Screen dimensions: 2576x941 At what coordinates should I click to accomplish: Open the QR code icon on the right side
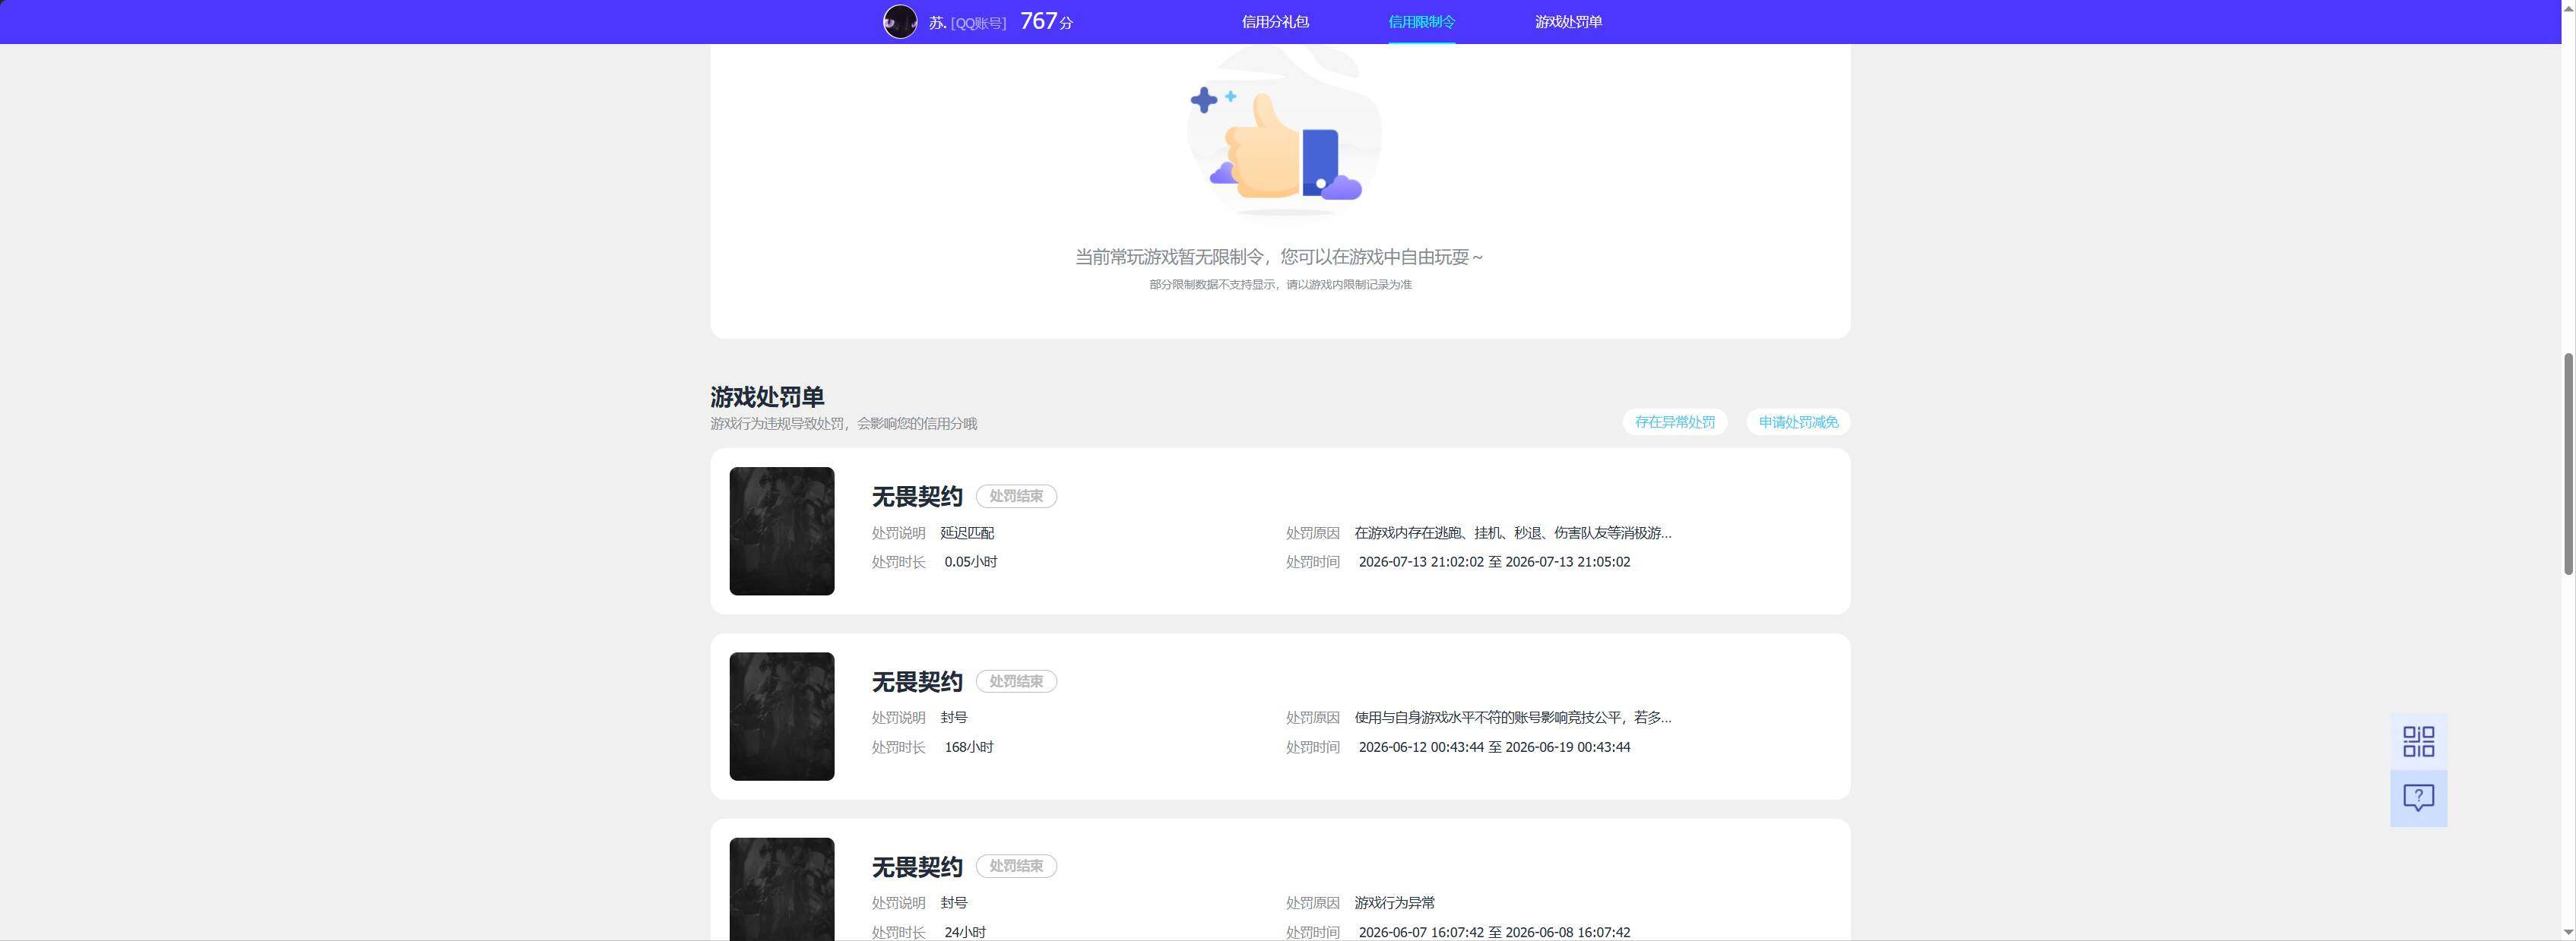pyautogui.click(x=2418, y=741)
